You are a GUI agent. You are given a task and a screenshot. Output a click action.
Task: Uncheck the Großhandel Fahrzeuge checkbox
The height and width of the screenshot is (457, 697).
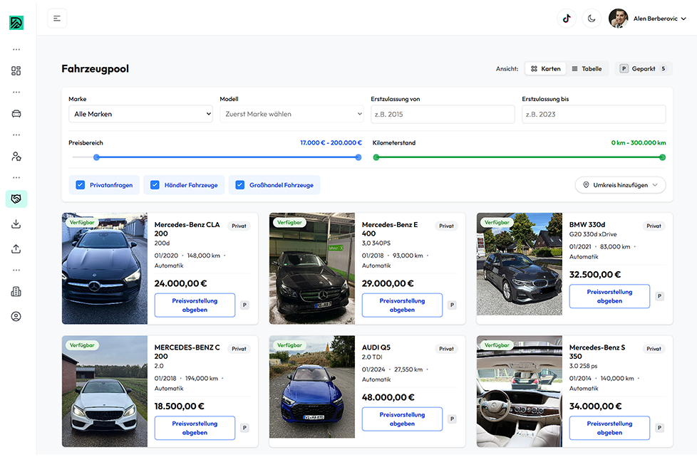[239, 184]
